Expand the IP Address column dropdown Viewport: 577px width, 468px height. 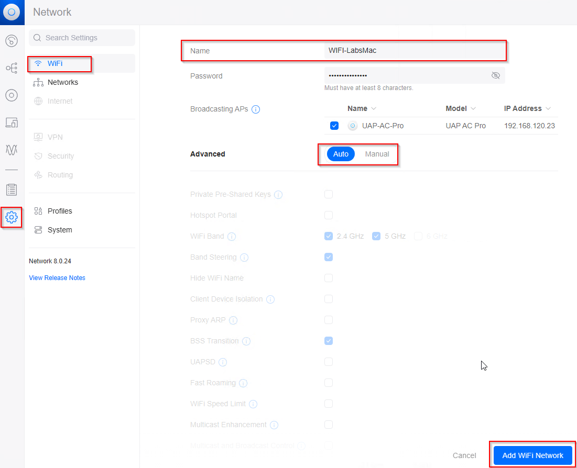[x=548, y=108]
